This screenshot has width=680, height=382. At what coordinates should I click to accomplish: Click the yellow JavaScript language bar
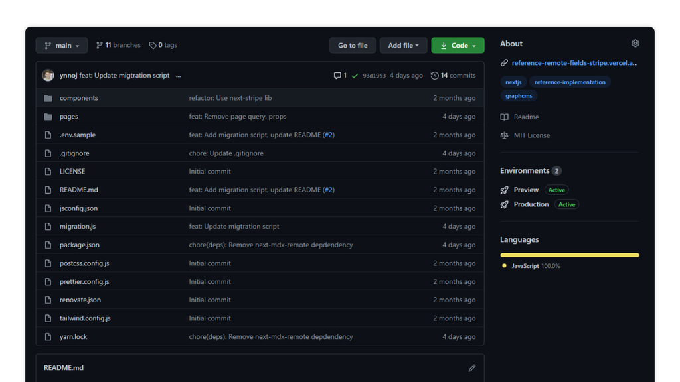coord(569,255)
